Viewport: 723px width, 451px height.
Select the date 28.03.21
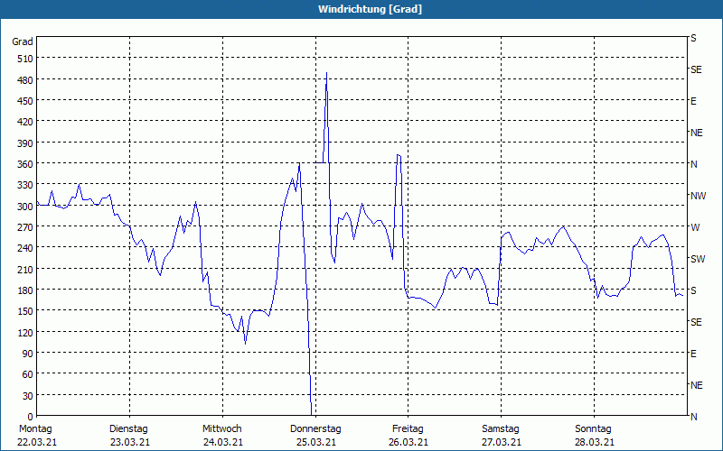click(595, 443)
